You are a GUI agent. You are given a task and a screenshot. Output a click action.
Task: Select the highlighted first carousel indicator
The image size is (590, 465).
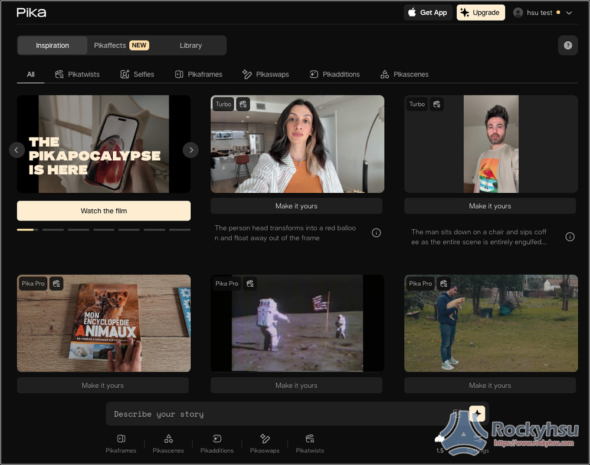(28, 230)
